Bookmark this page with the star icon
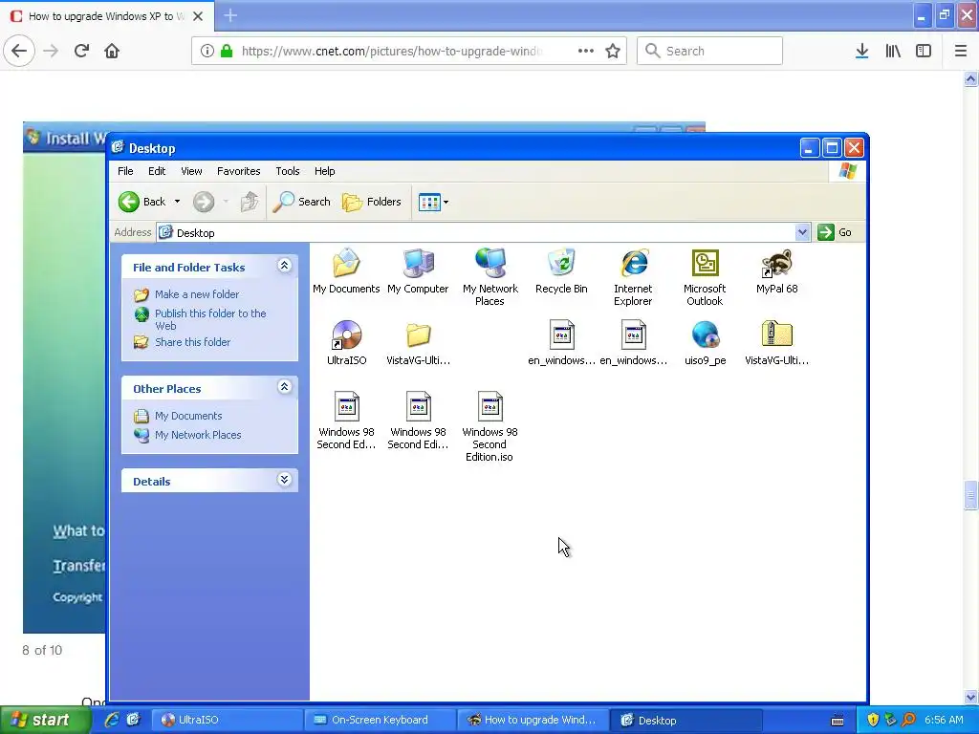 [613, 51]
